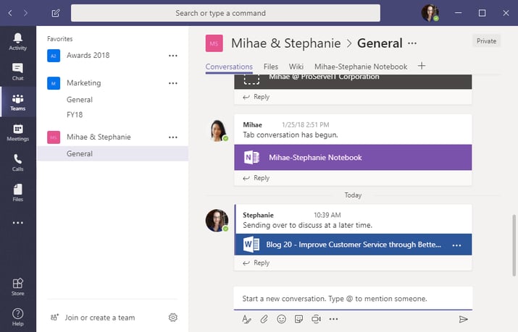Click the message "Tab conversation has begun."
518x332 pixels.
(x=291, y=135)
